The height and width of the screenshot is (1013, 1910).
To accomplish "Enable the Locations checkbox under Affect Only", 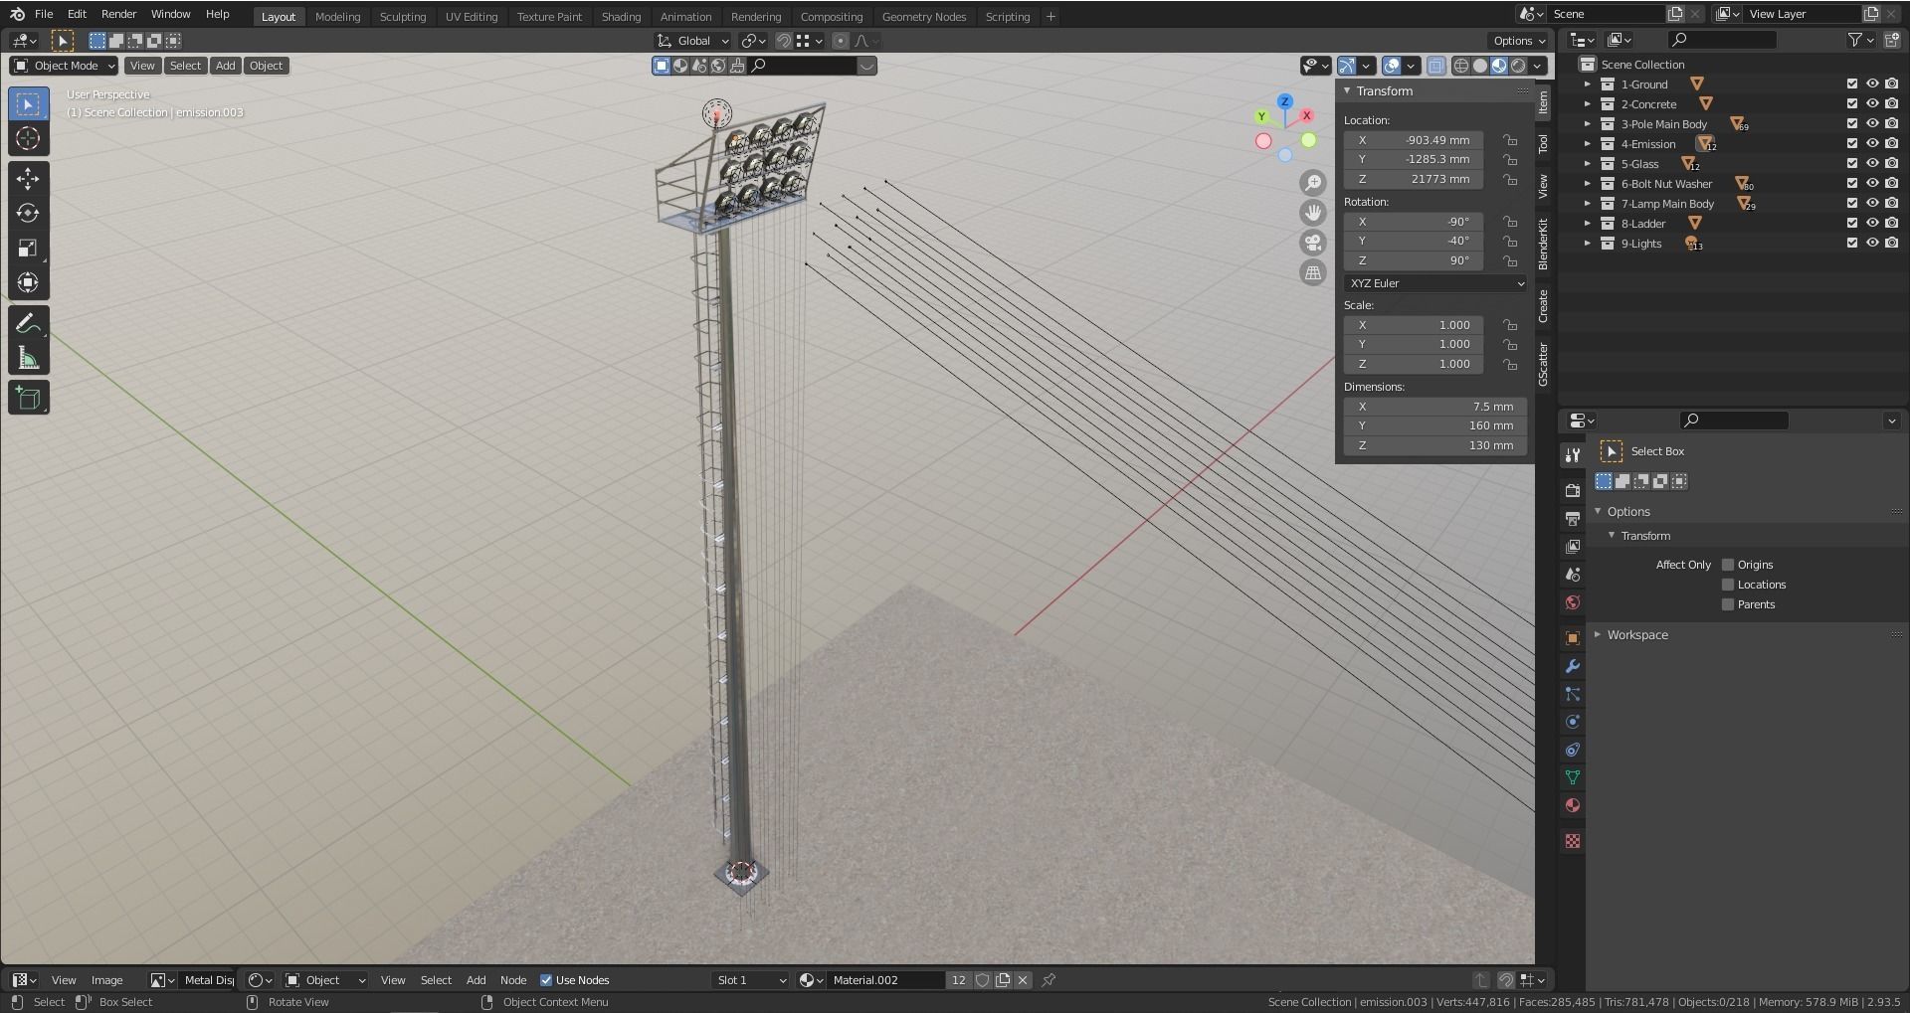I will pos(1728,585).
